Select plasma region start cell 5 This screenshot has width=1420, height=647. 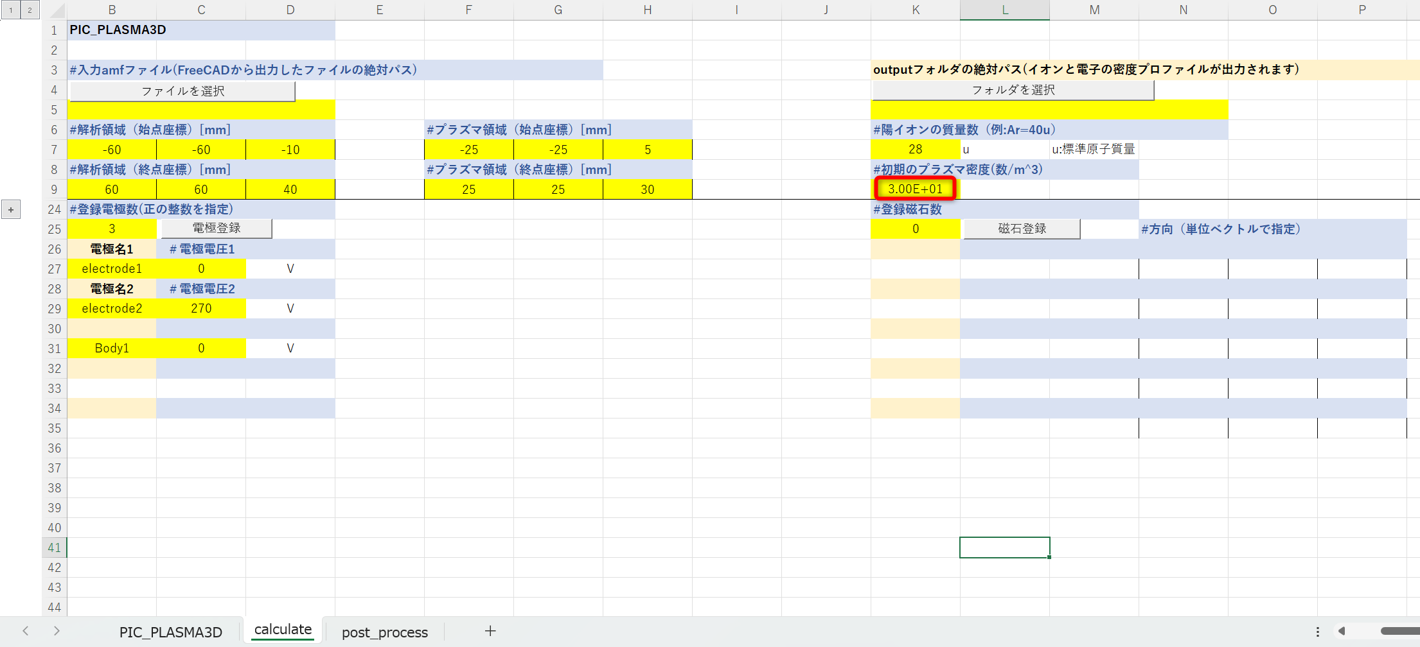(x=648, y=150)
